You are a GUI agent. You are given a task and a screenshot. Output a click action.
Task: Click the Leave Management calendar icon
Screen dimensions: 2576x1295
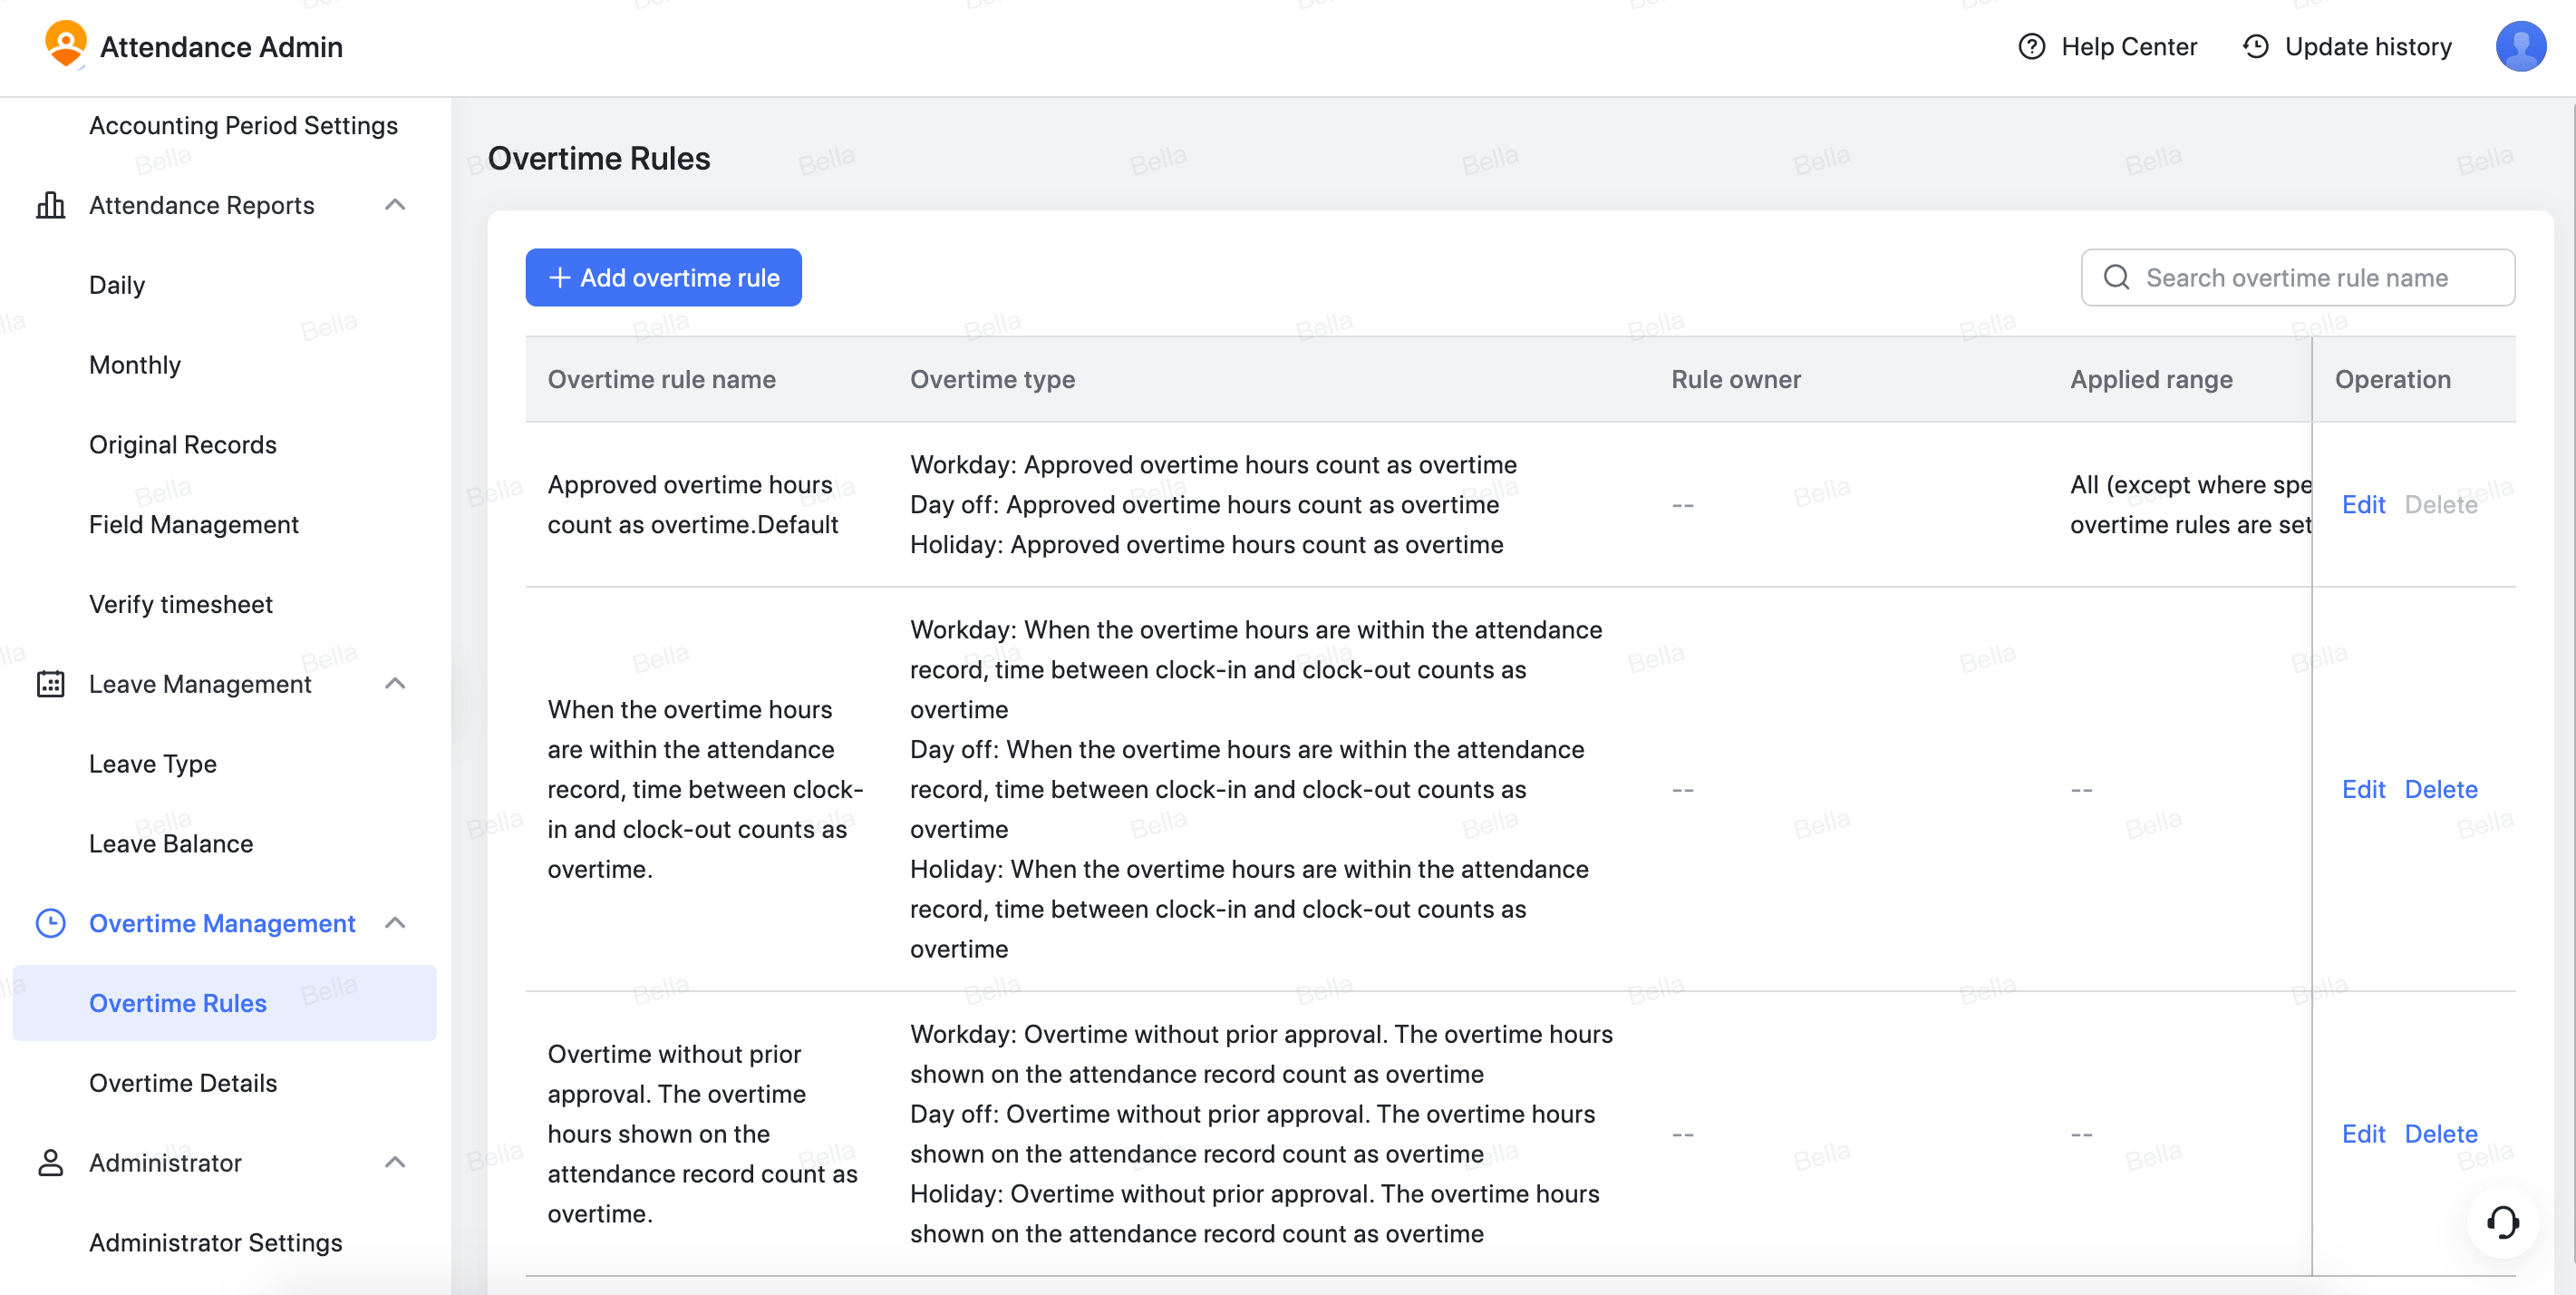(x=51, y=684)
